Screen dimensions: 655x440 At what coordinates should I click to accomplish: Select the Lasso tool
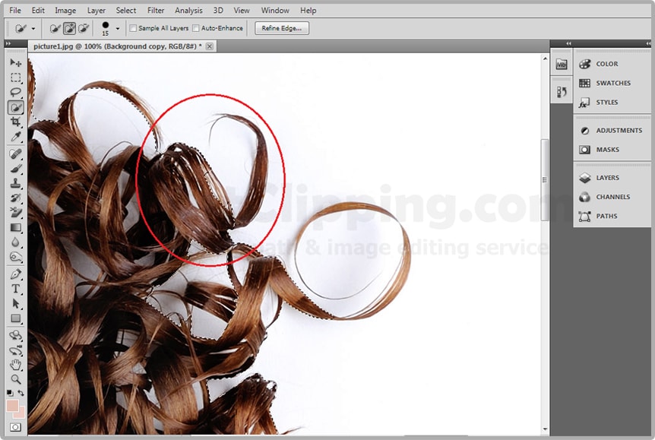pyautogui.click(x=15, y=92)
